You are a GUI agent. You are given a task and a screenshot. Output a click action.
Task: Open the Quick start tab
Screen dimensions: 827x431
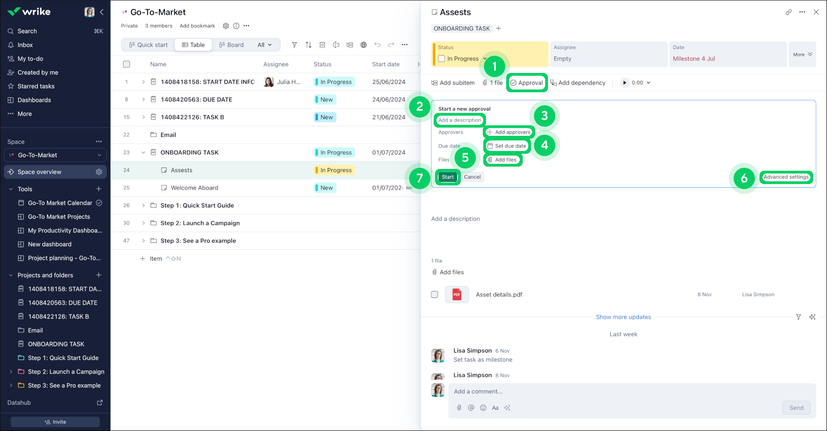(148, 45)
